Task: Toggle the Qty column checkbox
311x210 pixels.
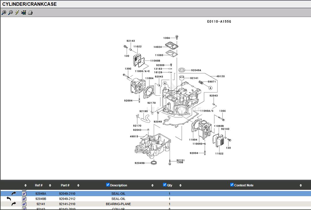Action: pyautogui.click(x=165, y=185)
